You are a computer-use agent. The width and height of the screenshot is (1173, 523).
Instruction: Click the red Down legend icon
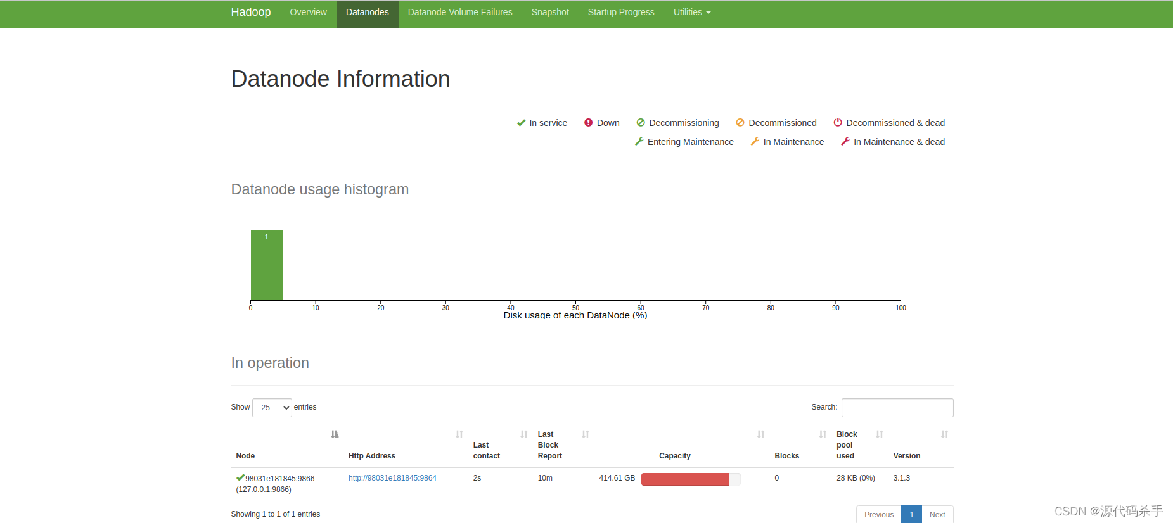[588, 123]
